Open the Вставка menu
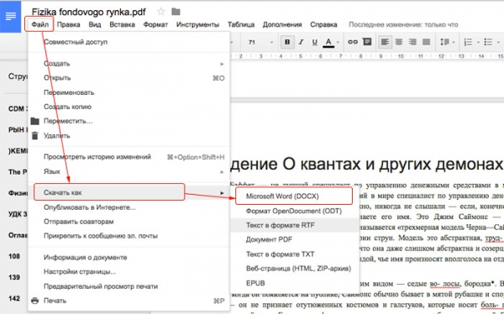The image size is (504, 314). (x=122, y=24)
